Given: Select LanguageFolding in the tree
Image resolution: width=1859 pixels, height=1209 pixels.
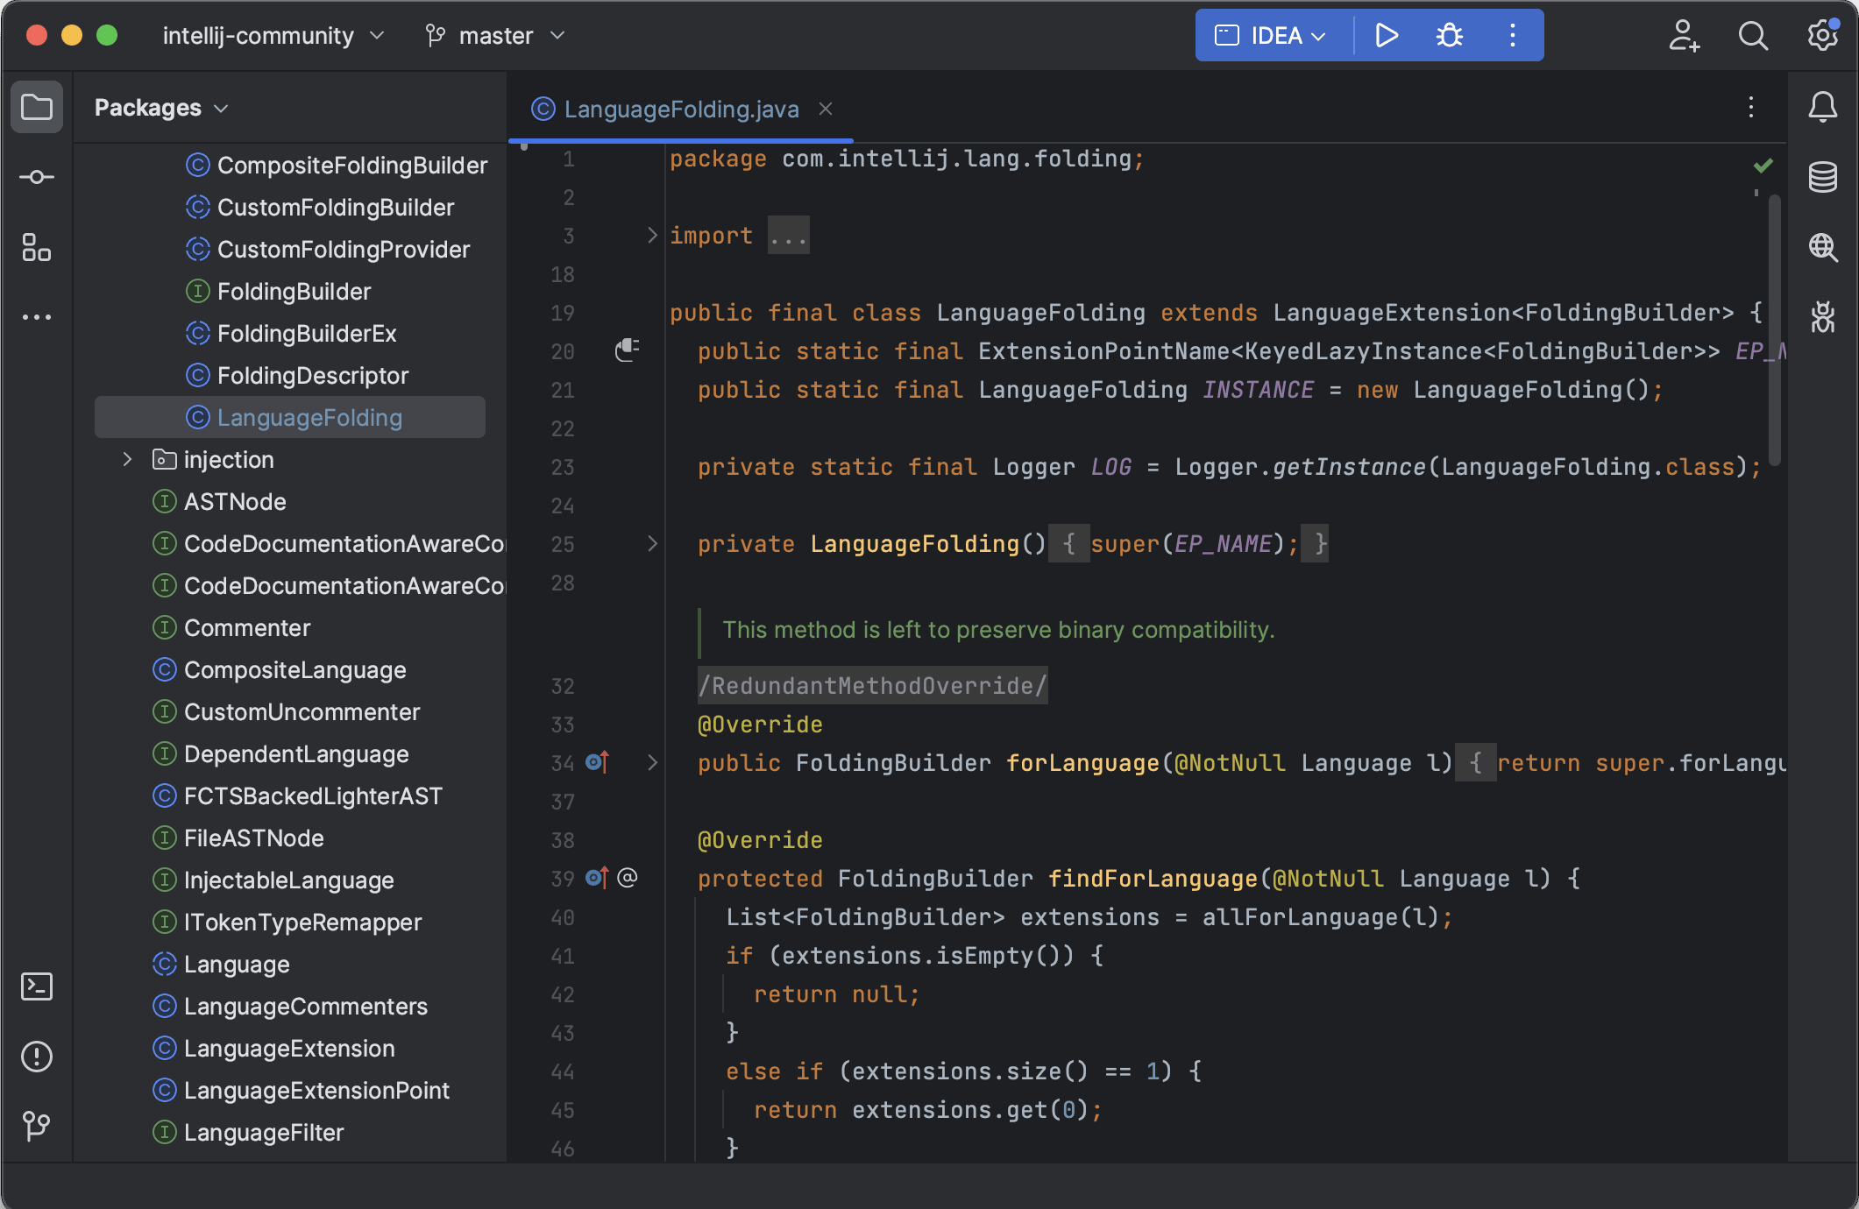Looking at the screenshot, I should coord(290,417).
